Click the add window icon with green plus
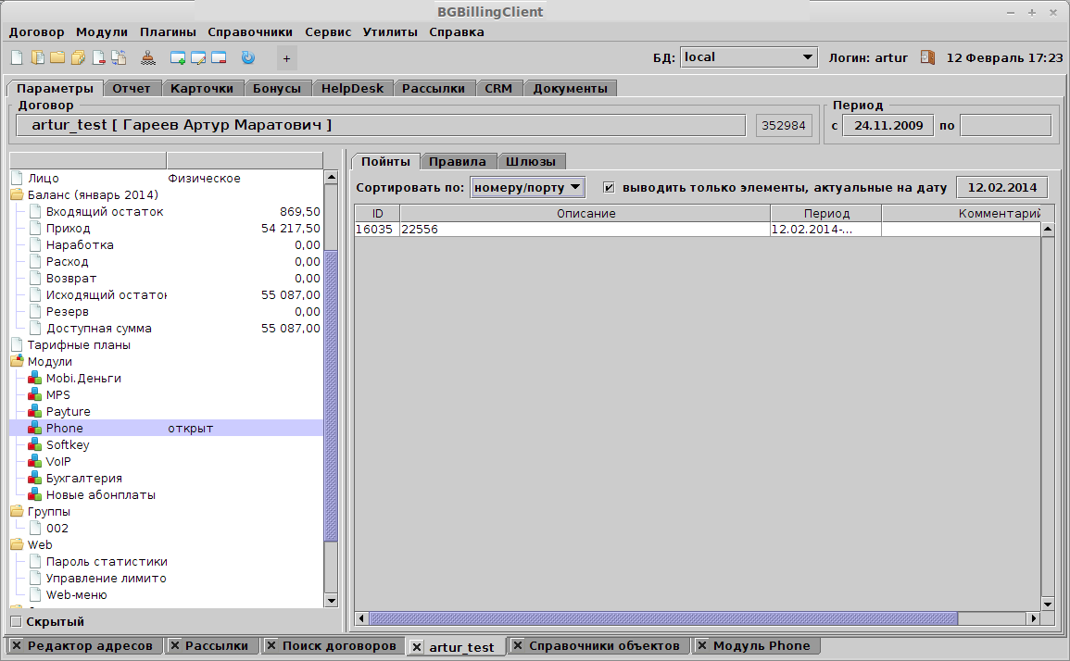 coord(178,57)
